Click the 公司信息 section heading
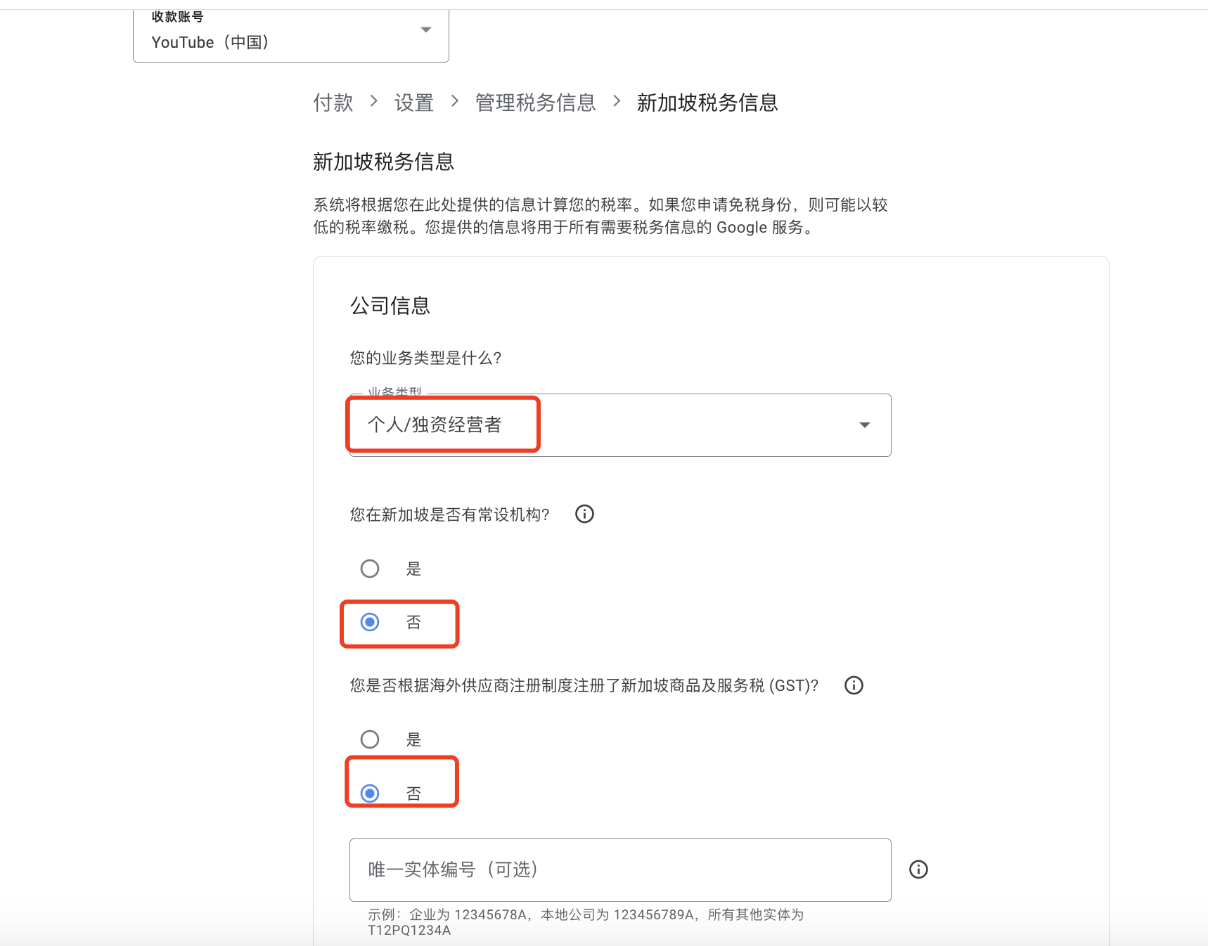 pyautogui.click(x=390, y=306)
